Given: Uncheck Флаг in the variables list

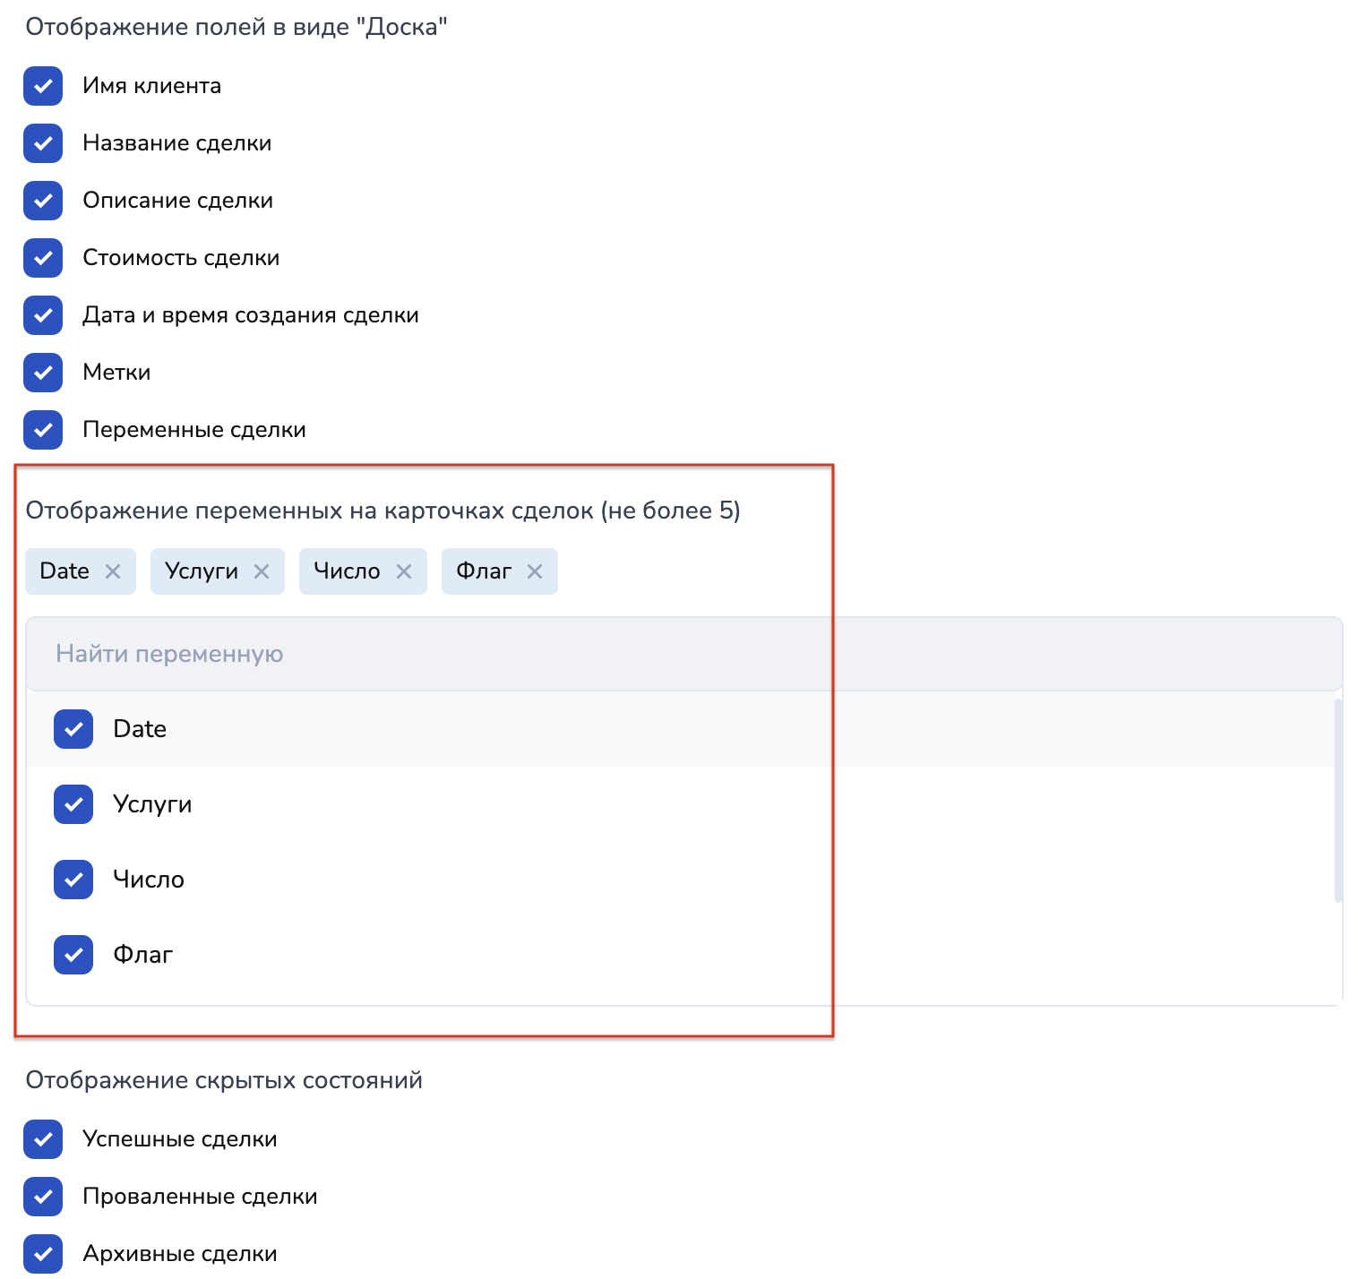Looking at the screenshot, I should point(73,955).
